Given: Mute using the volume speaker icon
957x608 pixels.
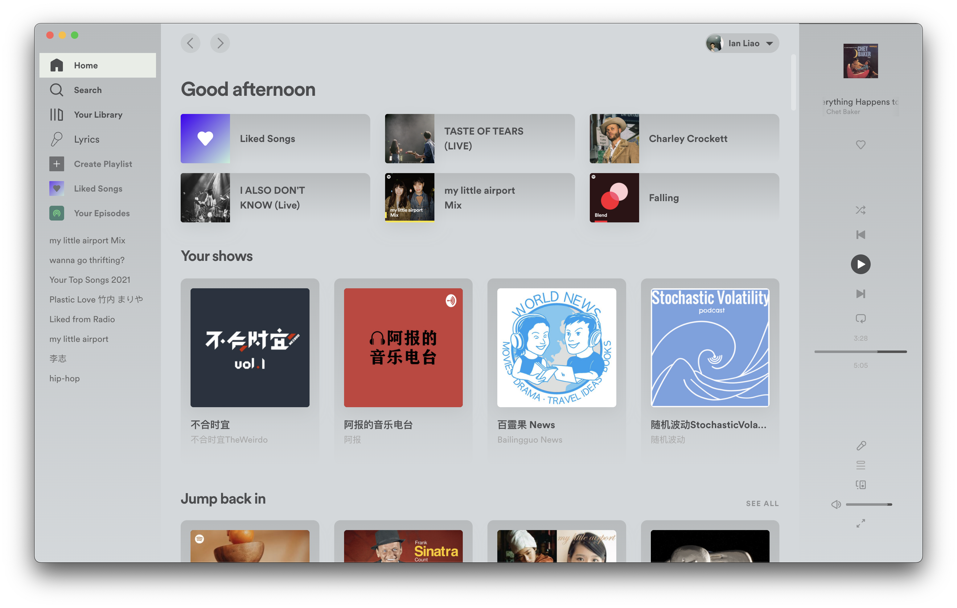Looking at the screenshot, I should click(836, 504).
